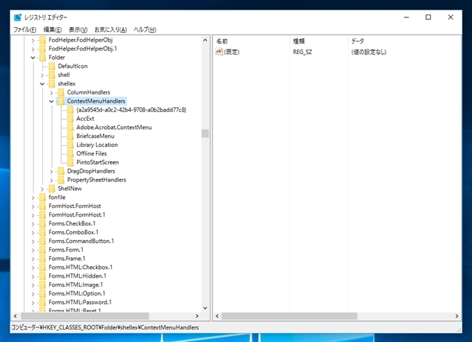Collapse the Folder key

coord(33,58)
